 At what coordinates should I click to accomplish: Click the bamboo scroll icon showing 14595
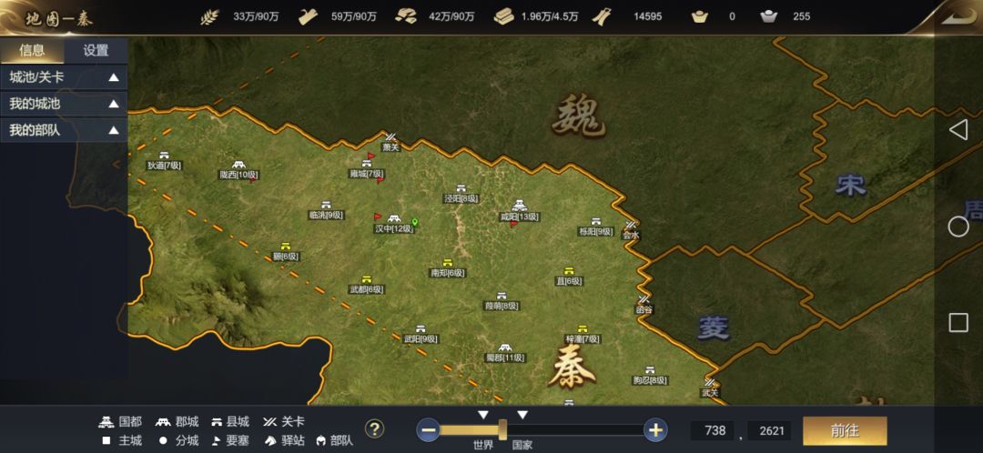coord(602,17)
